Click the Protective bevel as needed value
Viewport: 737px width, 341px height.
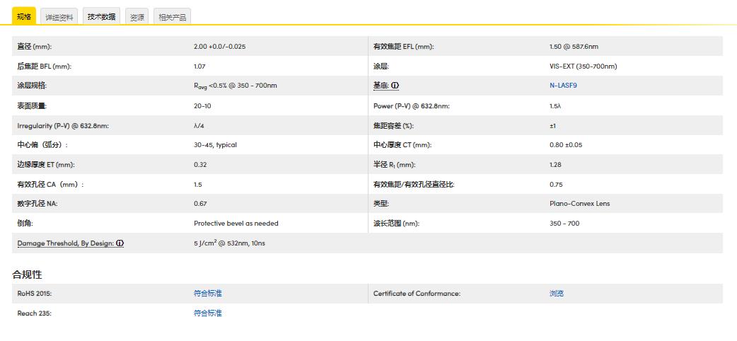tap(236, 224)
